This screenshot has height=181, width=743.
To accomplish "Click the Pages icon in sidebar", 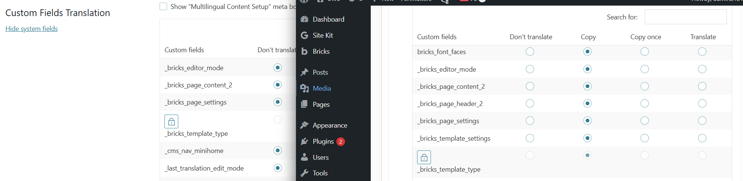I will coord(305,104).
